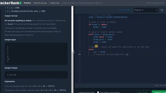Image resolution: width=166 pixels, height=93 pixels.
Task: Click Upload Code as File
Action: 85,92
